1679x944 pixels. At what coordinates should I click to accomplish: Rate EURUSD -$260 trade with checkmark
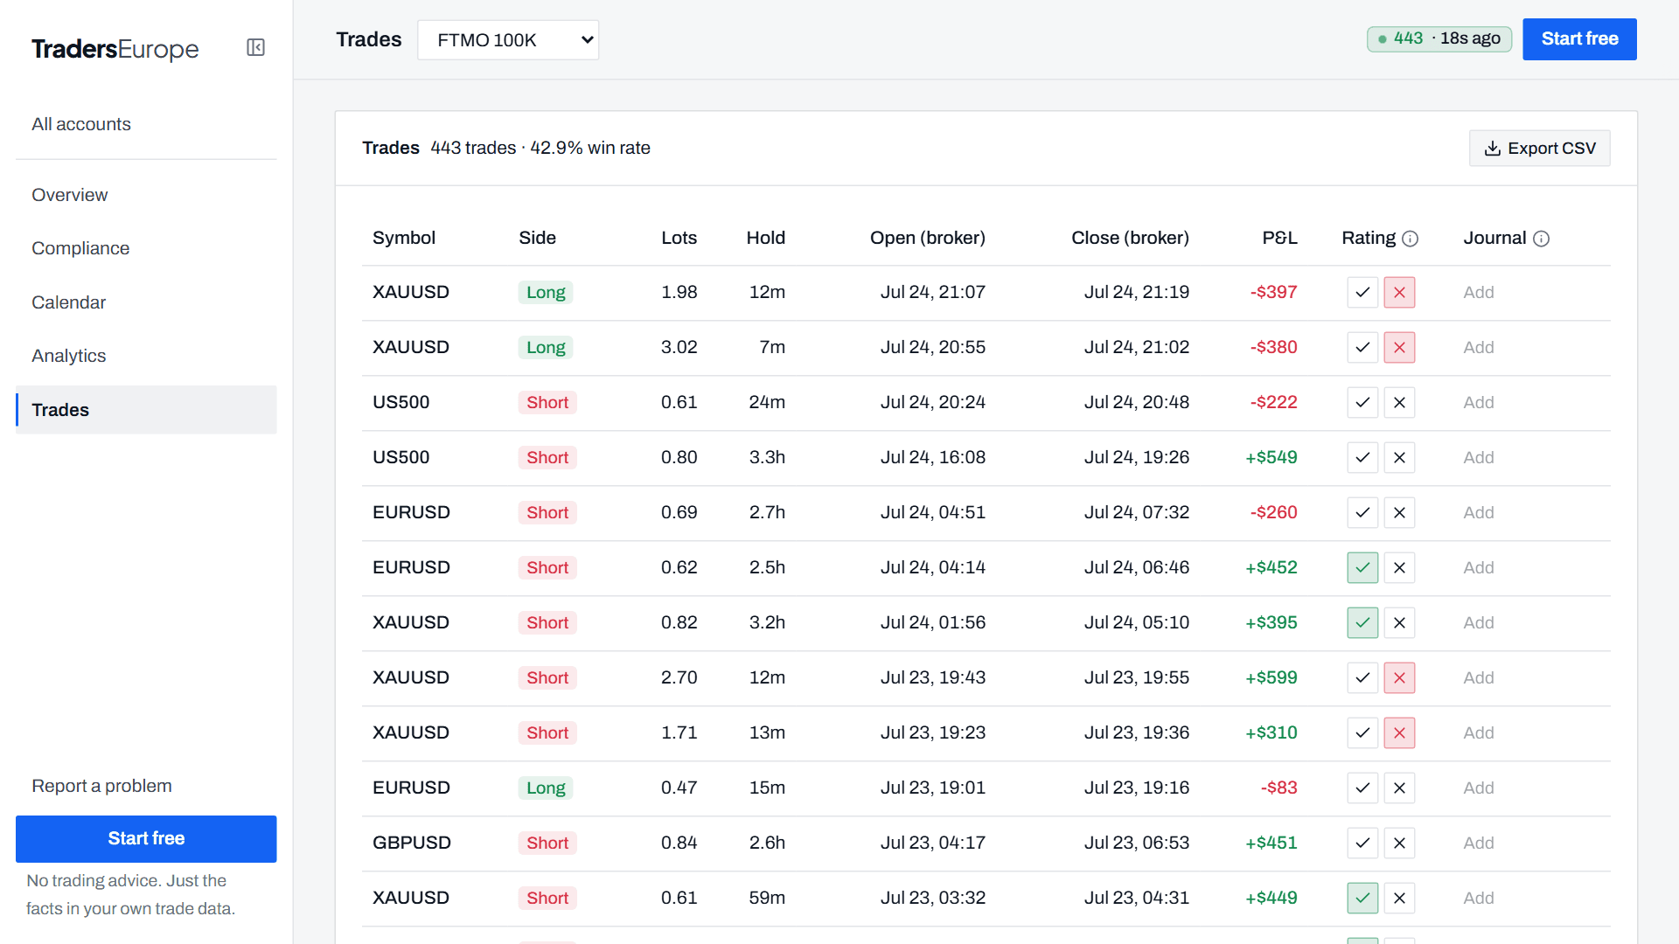(1362, 513)
